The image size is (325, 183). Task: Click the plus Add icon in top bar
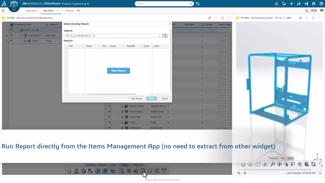(291, 4)
